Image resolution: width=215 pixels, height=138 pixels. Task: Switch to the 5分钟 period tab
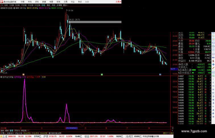[x=17, y=5]
